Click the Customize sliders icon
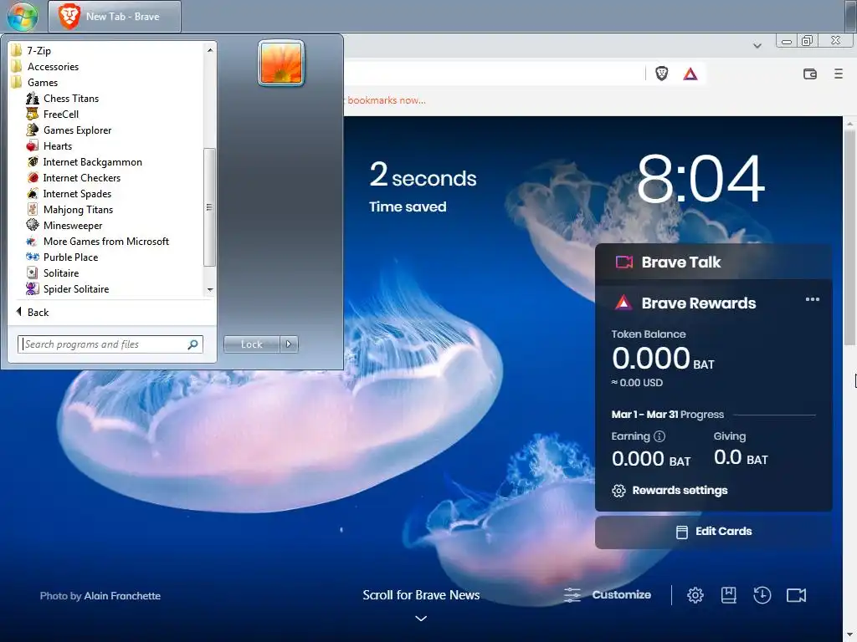The height and width of the screenshot is (642, 857). [x=572, y=595]
